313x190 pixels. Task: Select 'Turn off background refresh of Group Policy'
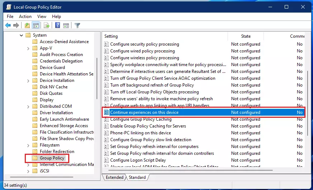pos(152,85)
